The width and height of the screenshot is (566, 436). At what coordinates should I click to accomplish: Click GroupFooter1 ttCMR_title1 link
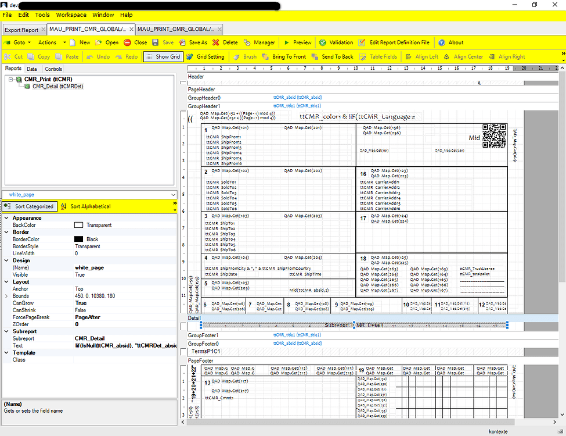point(297,335)
